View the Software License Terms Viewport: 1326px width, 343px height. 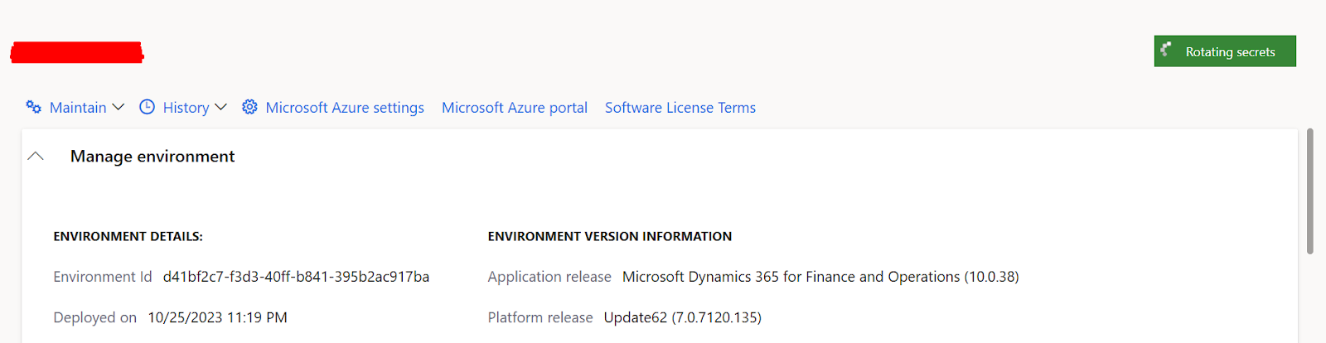tap(680, 108)
